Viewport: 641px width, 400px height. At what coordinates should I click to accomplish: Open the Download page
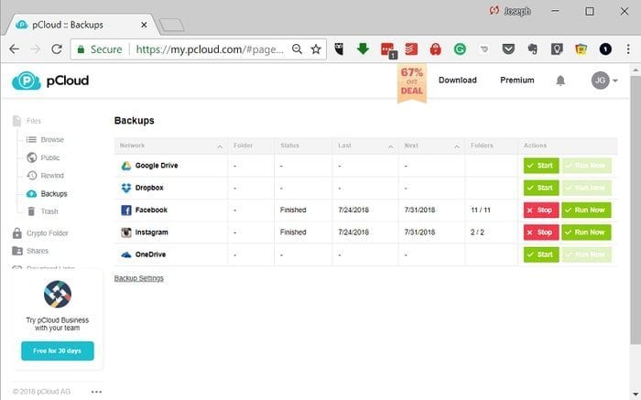[x=458, y=80]
